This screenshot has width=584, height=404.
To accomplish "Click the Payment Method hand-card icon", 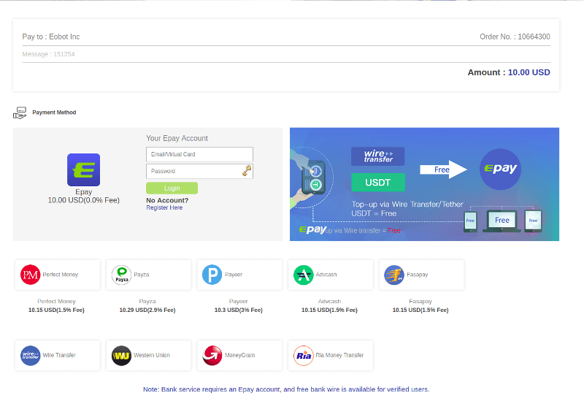I will click(20, 113).
